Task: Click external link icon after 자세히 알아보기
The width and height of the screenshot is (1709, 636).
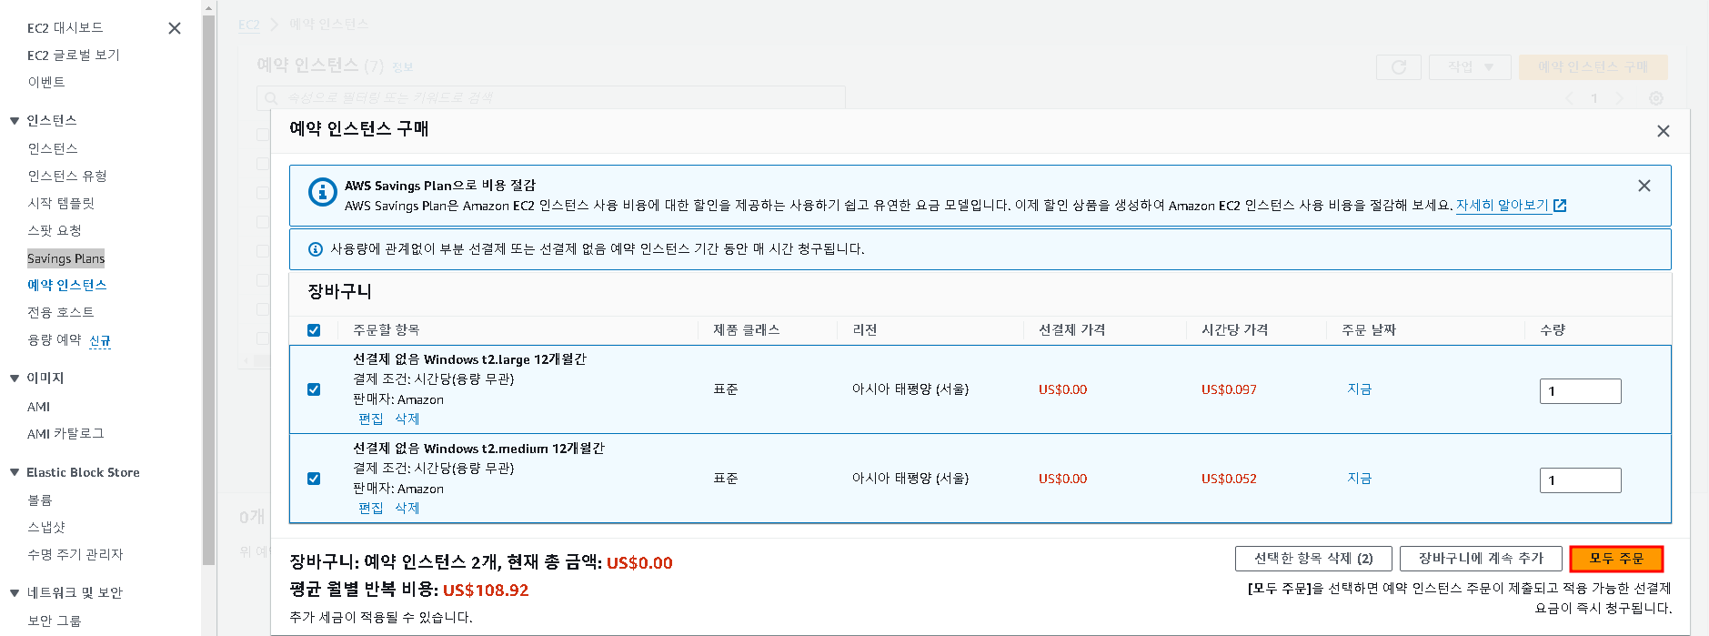Action: pos(1560,206)
